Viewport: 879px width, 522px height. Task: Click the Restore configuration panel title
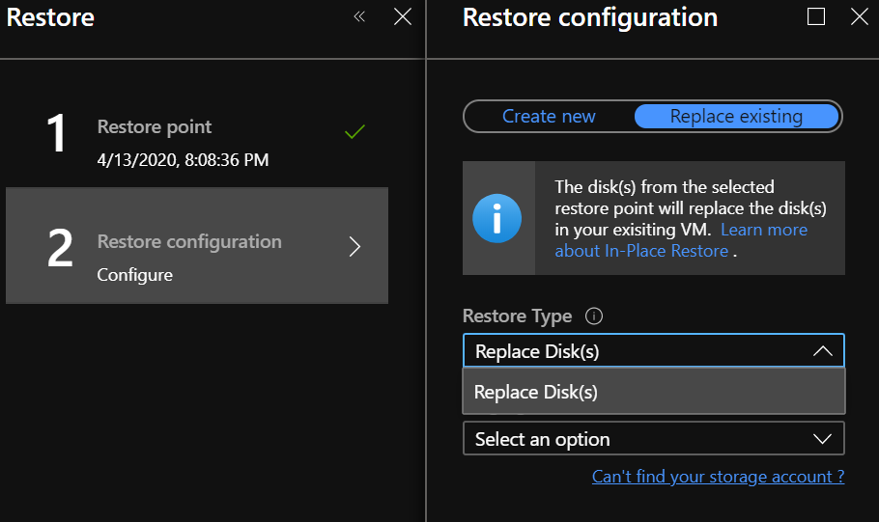589,17
